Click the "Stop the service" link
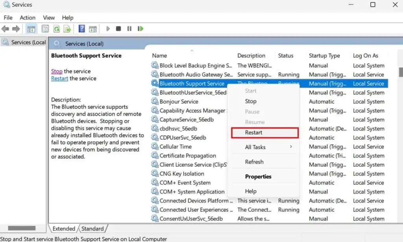403x242 pixels. [x=56, y=71]
